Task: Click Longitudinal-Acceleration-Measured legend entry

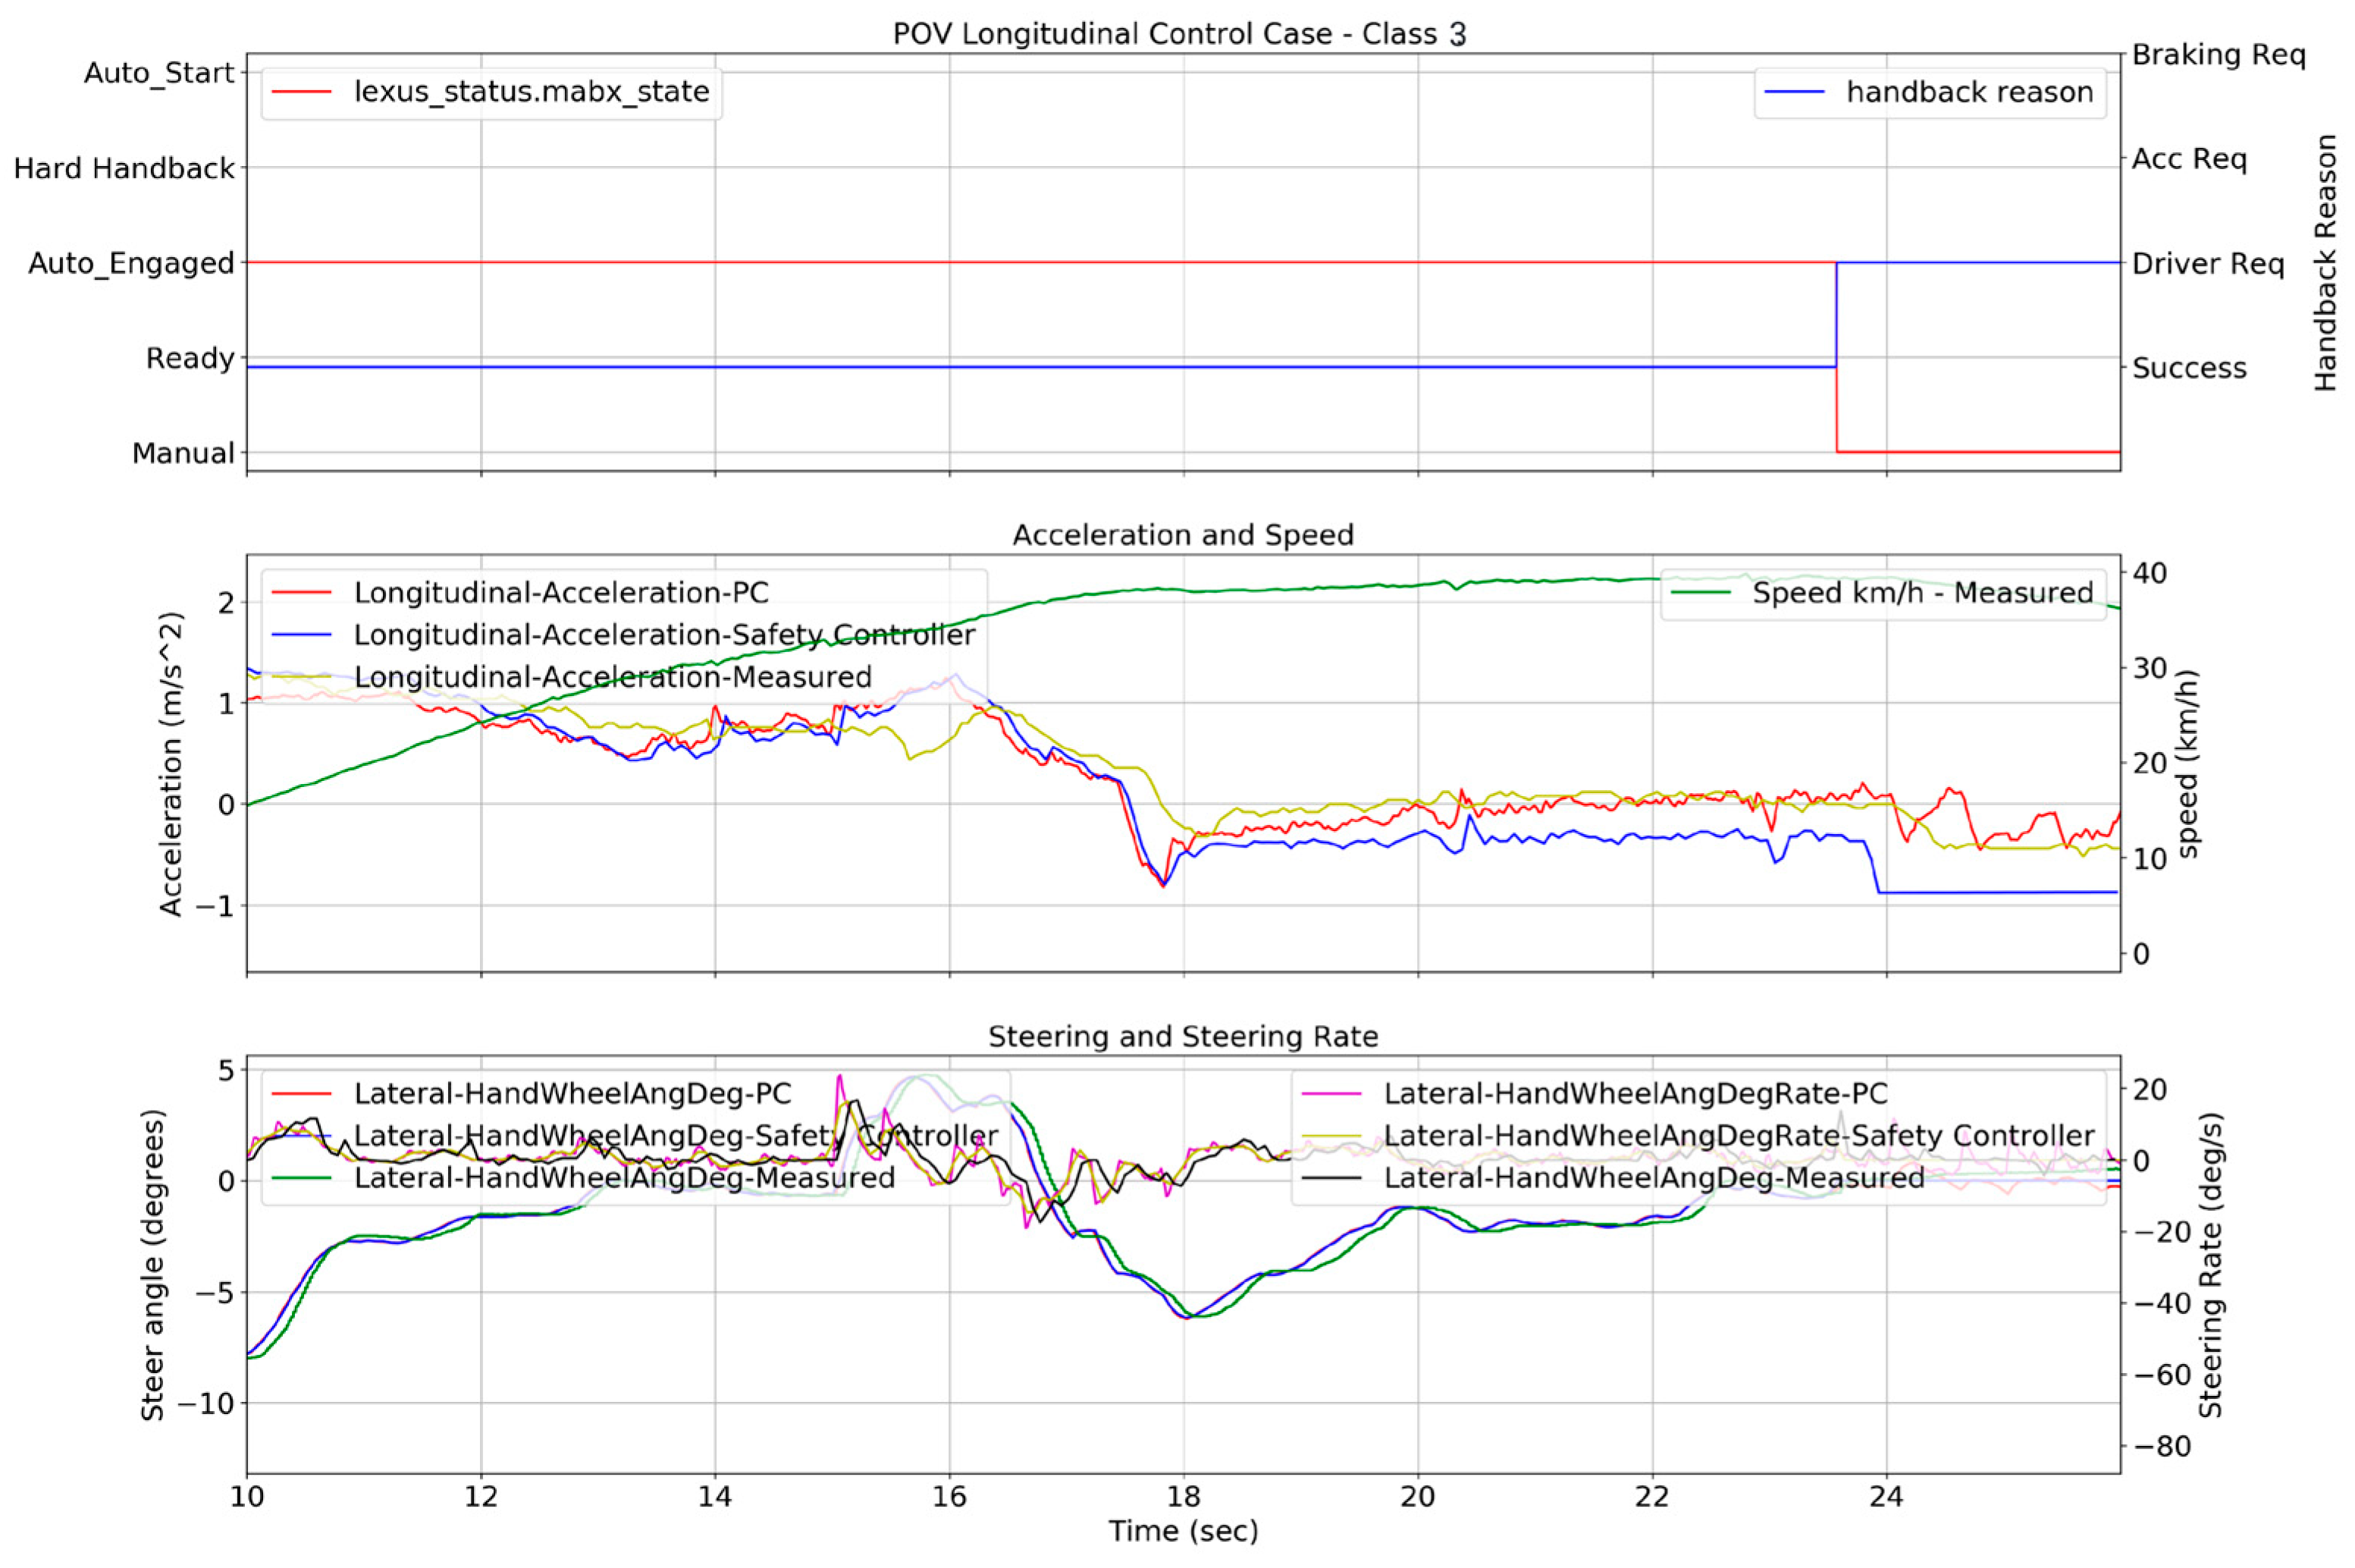Action: 612,677
